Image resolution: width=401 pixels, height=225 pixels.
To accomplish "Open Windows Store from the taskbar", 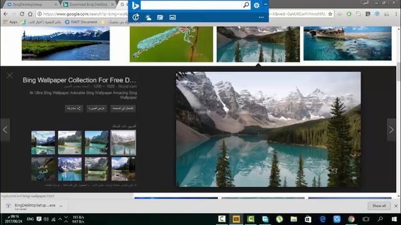I will point(308,219).
